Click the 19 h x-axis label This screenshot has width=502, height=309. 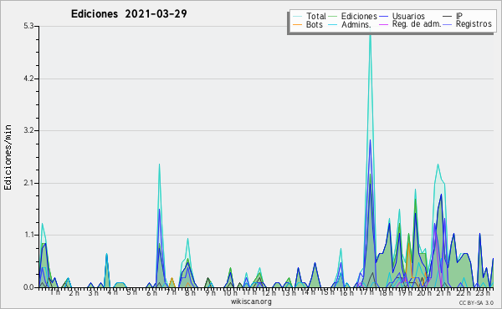click(405, 293)
